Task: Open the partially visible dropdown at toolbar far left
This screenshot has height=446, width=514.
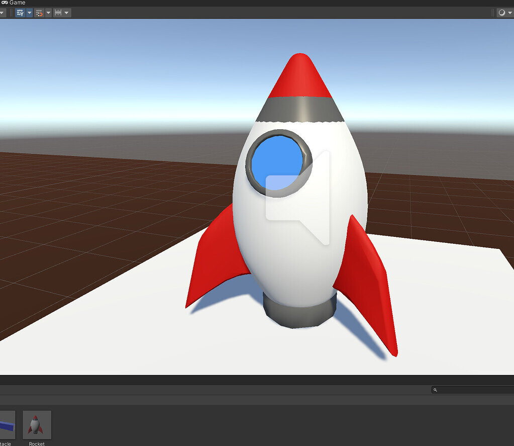Action: [x=2, y=13]
